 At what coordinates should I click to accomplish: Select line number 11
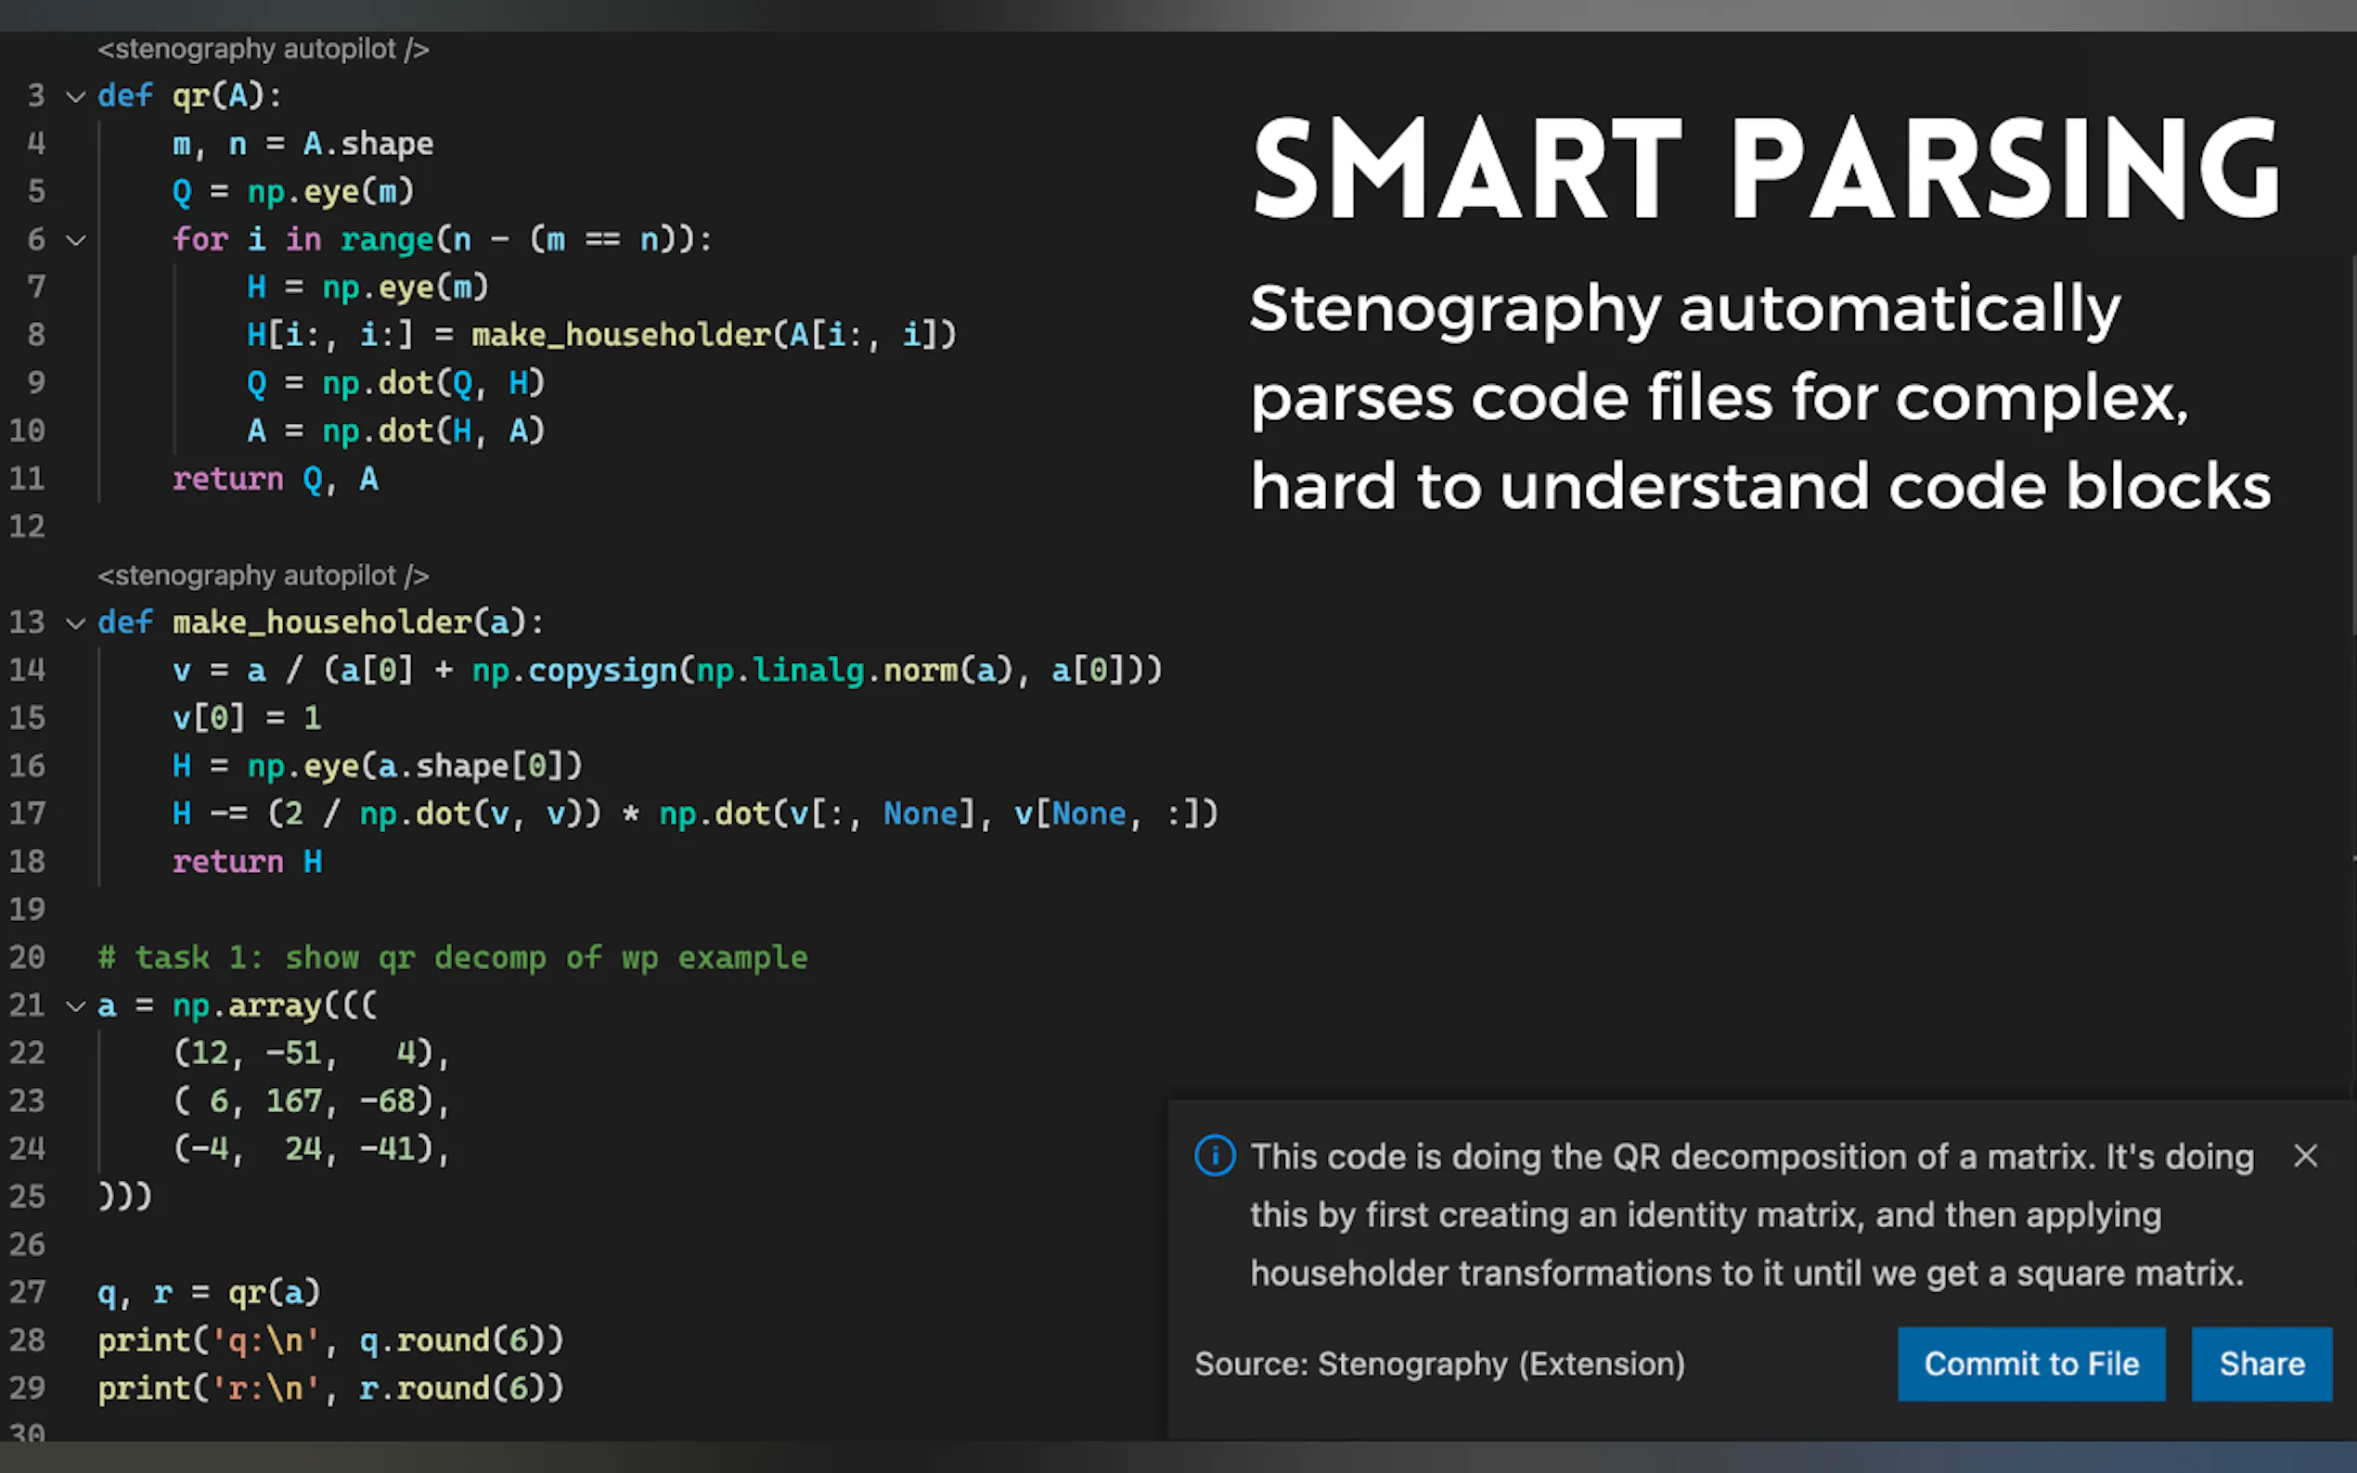pos(28,478)
